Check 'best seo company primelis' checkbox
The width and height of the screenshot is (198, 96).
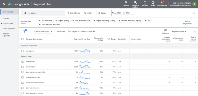[22, 72]
